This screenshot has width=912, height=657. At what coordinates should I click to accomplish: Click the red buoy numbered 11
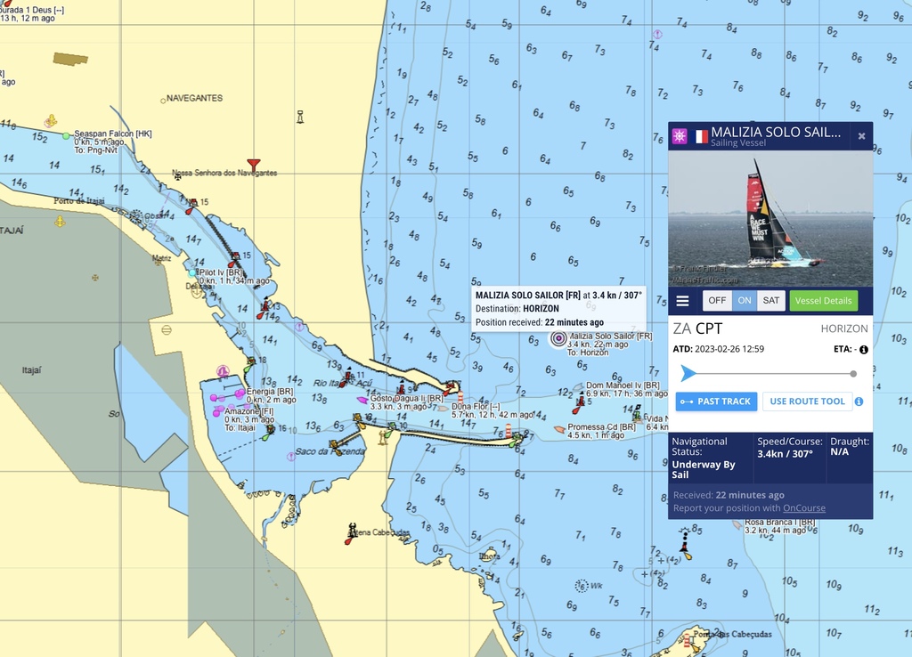coord(348,377)
